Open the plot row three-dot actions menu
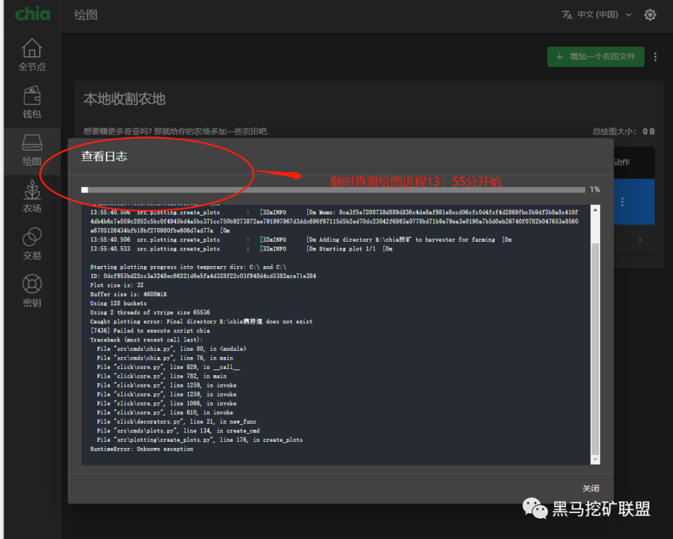Image resolution: width=673 pixels, height=539 pixels. 623,201
